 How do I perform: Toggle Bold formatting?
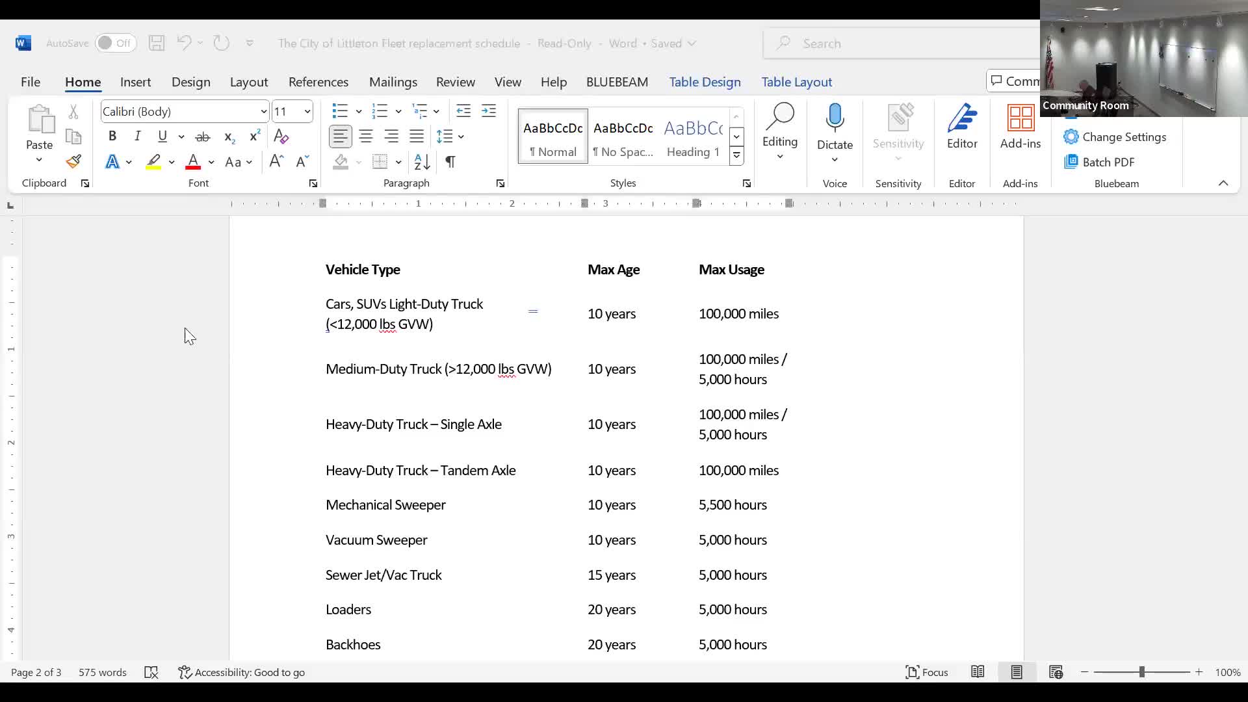(112, 136)
